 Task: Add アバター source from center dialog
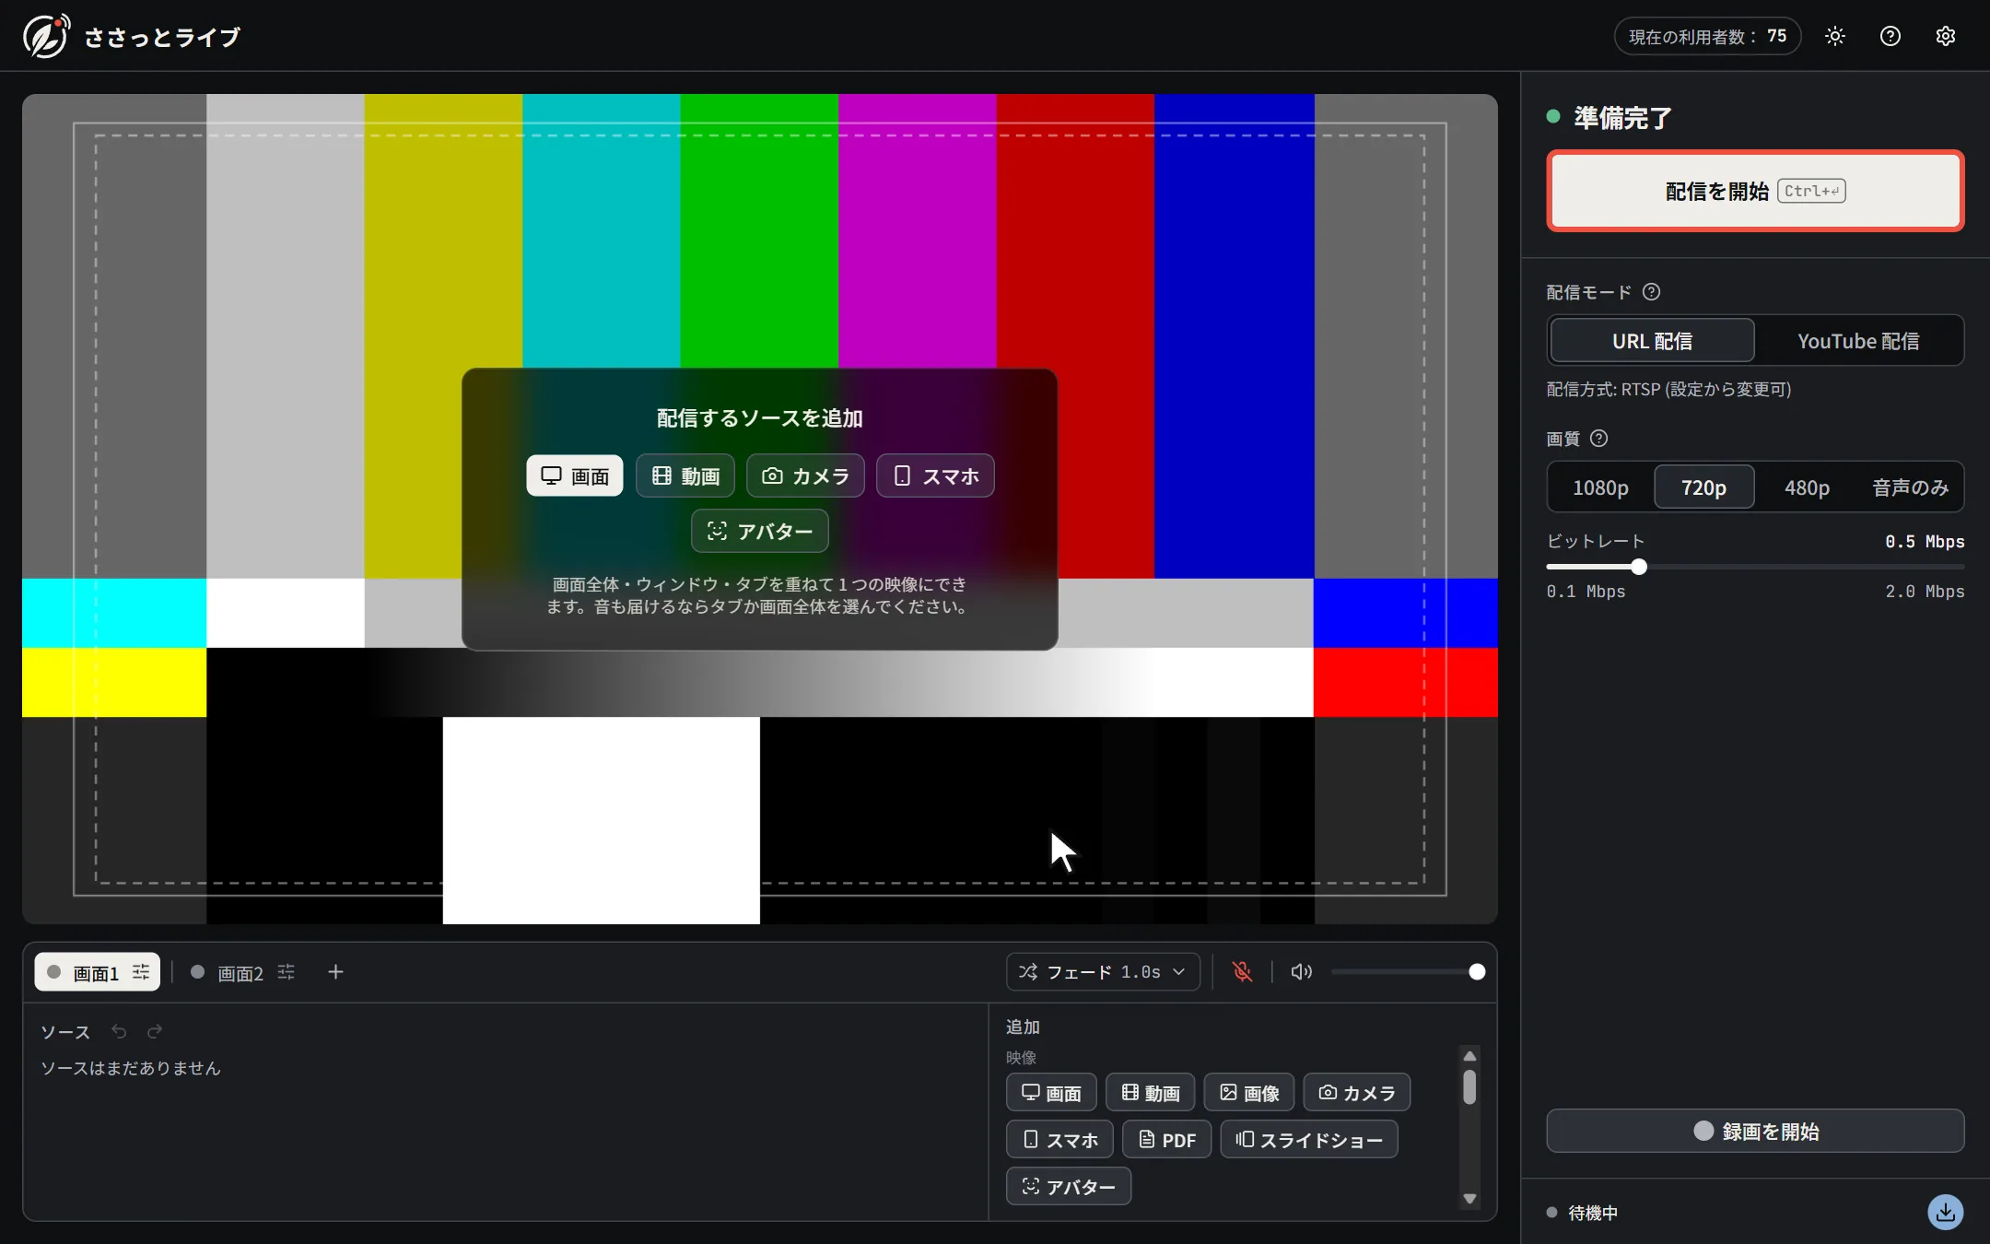(760, 531)
